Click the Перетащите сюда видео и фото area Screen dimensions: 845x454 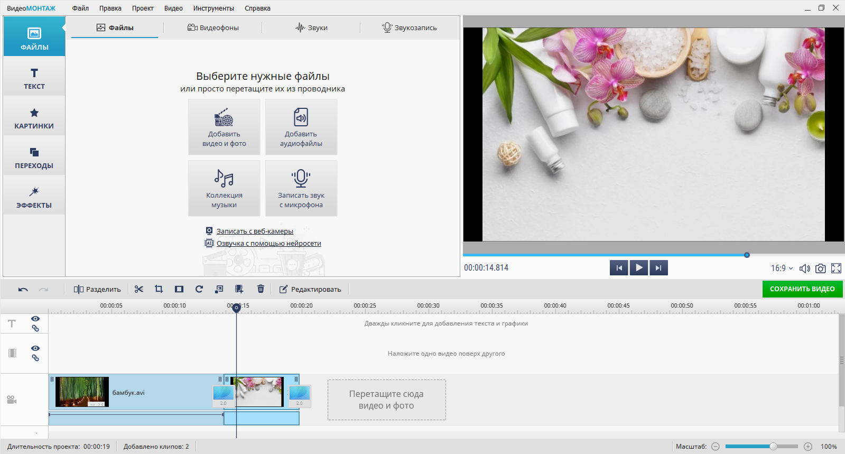386,400
